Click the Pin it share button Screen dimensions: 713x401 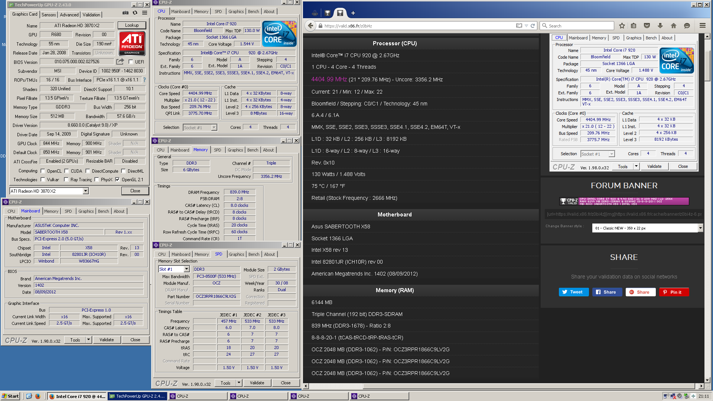[674, 292]
